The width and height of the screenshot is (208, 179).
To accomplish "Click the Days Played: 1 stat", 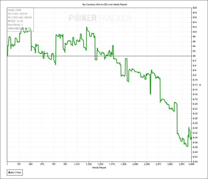I will pos(15,25).
